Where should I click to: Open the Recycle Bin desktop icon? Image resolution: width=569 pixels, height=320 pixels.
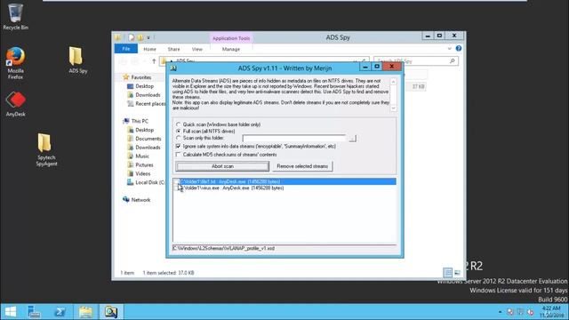coord(15,16)
